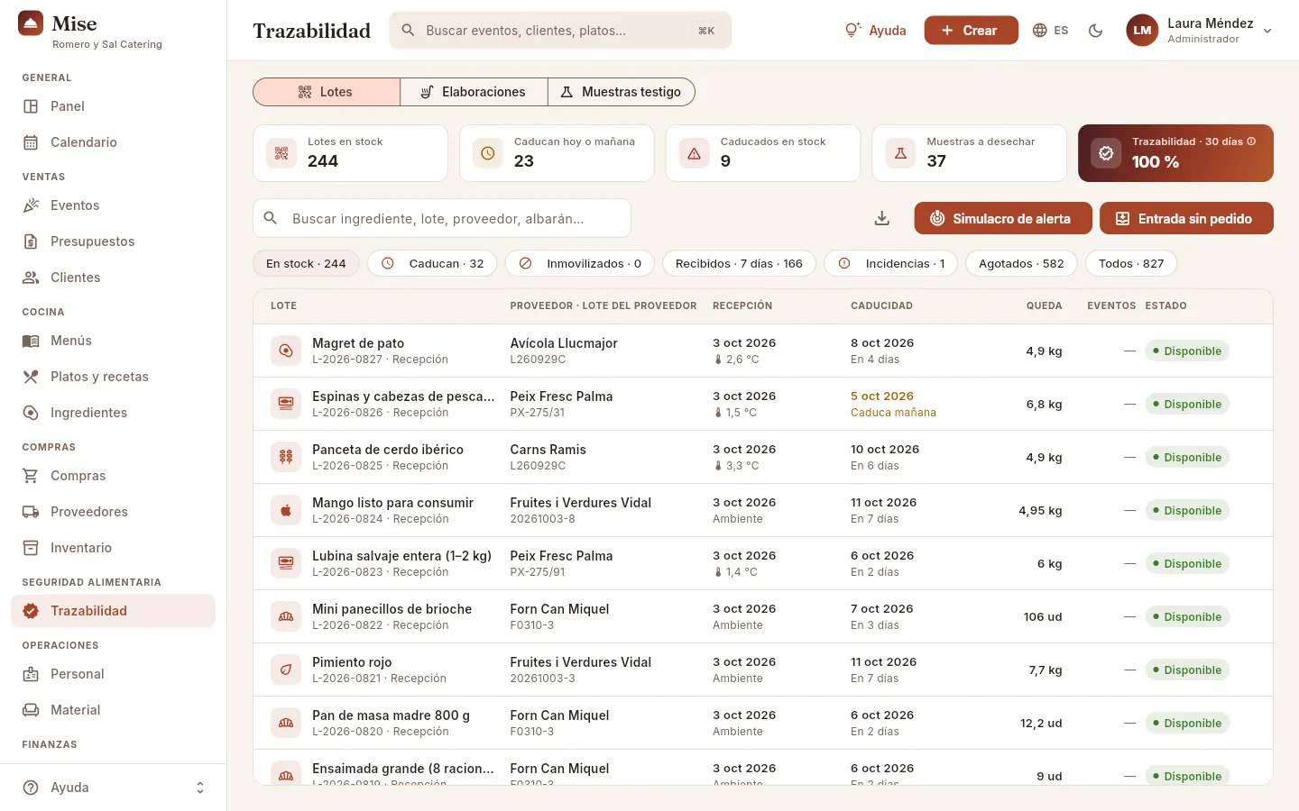
Task: Click the Panceta de cerdo ibérico icon
Action: pos(286,457)
